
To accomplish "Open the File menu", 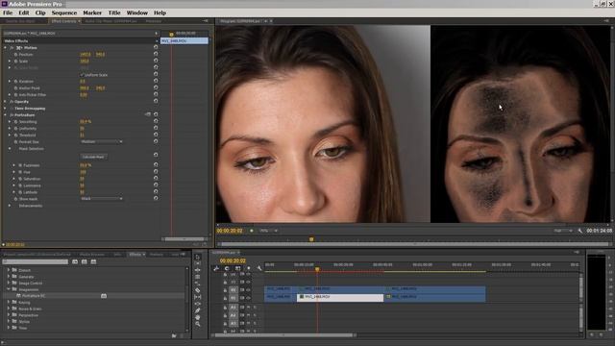I will click(x=8, y=12).
